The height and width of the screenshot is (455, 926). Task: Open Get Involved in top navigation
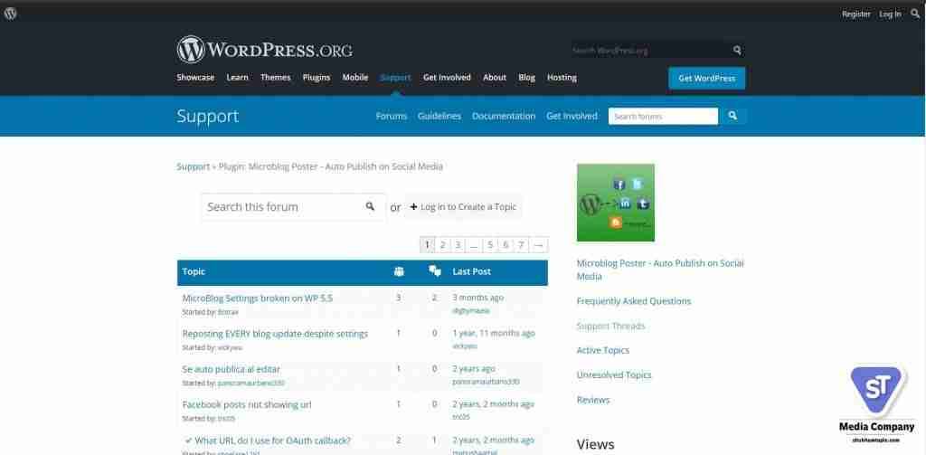click(447, 78)
